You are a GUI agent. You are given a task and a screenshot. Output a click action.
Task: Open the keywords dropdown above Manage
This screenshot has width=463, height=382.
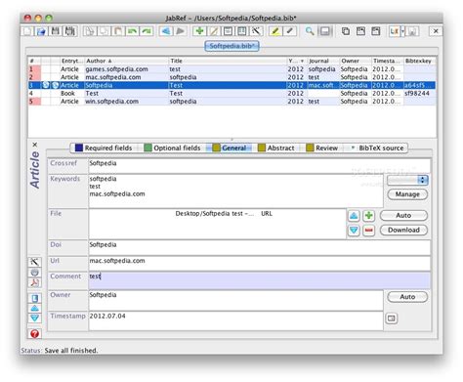tap(407, 180)
